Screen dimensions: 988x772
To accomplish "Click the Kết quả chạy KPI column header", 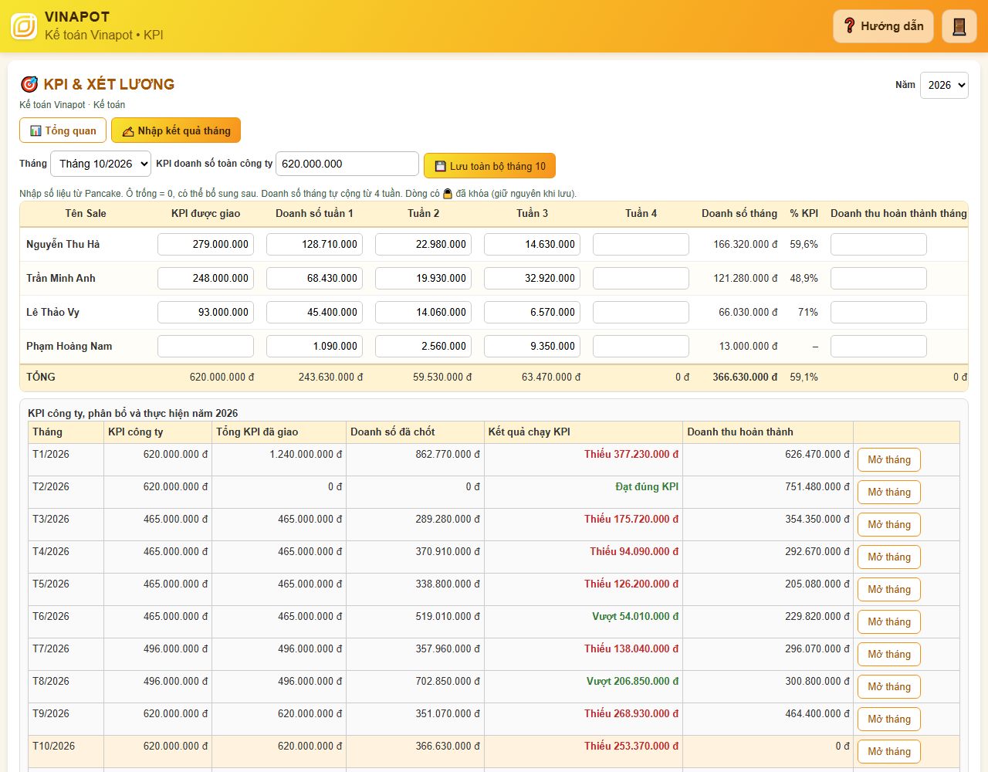I will [530, 432].
